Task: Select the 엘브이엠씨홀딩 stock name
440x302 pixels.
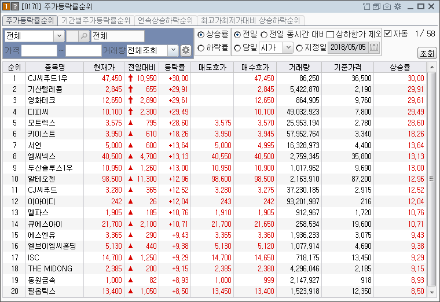Action: [52, 246]
